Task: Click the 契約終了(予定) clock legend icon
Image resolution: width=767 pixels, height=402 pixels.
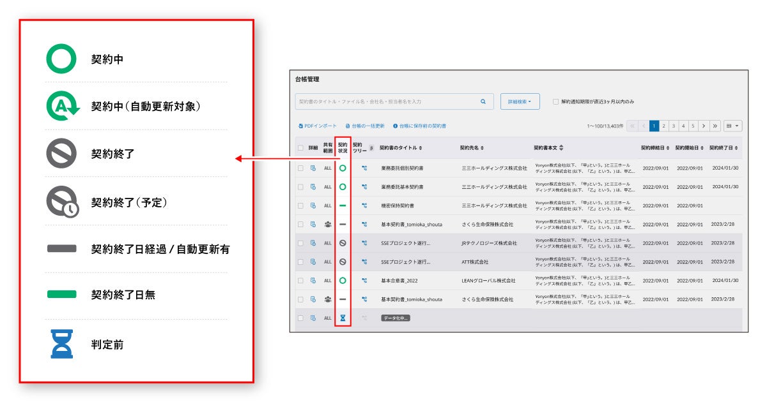Action: 62,202
